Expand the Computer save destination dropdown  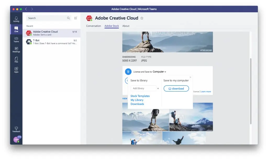click(159, 72)
